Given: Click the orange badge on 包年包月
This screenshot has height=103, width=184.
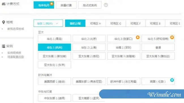Looking at the screenshot, I should (52, 4).
